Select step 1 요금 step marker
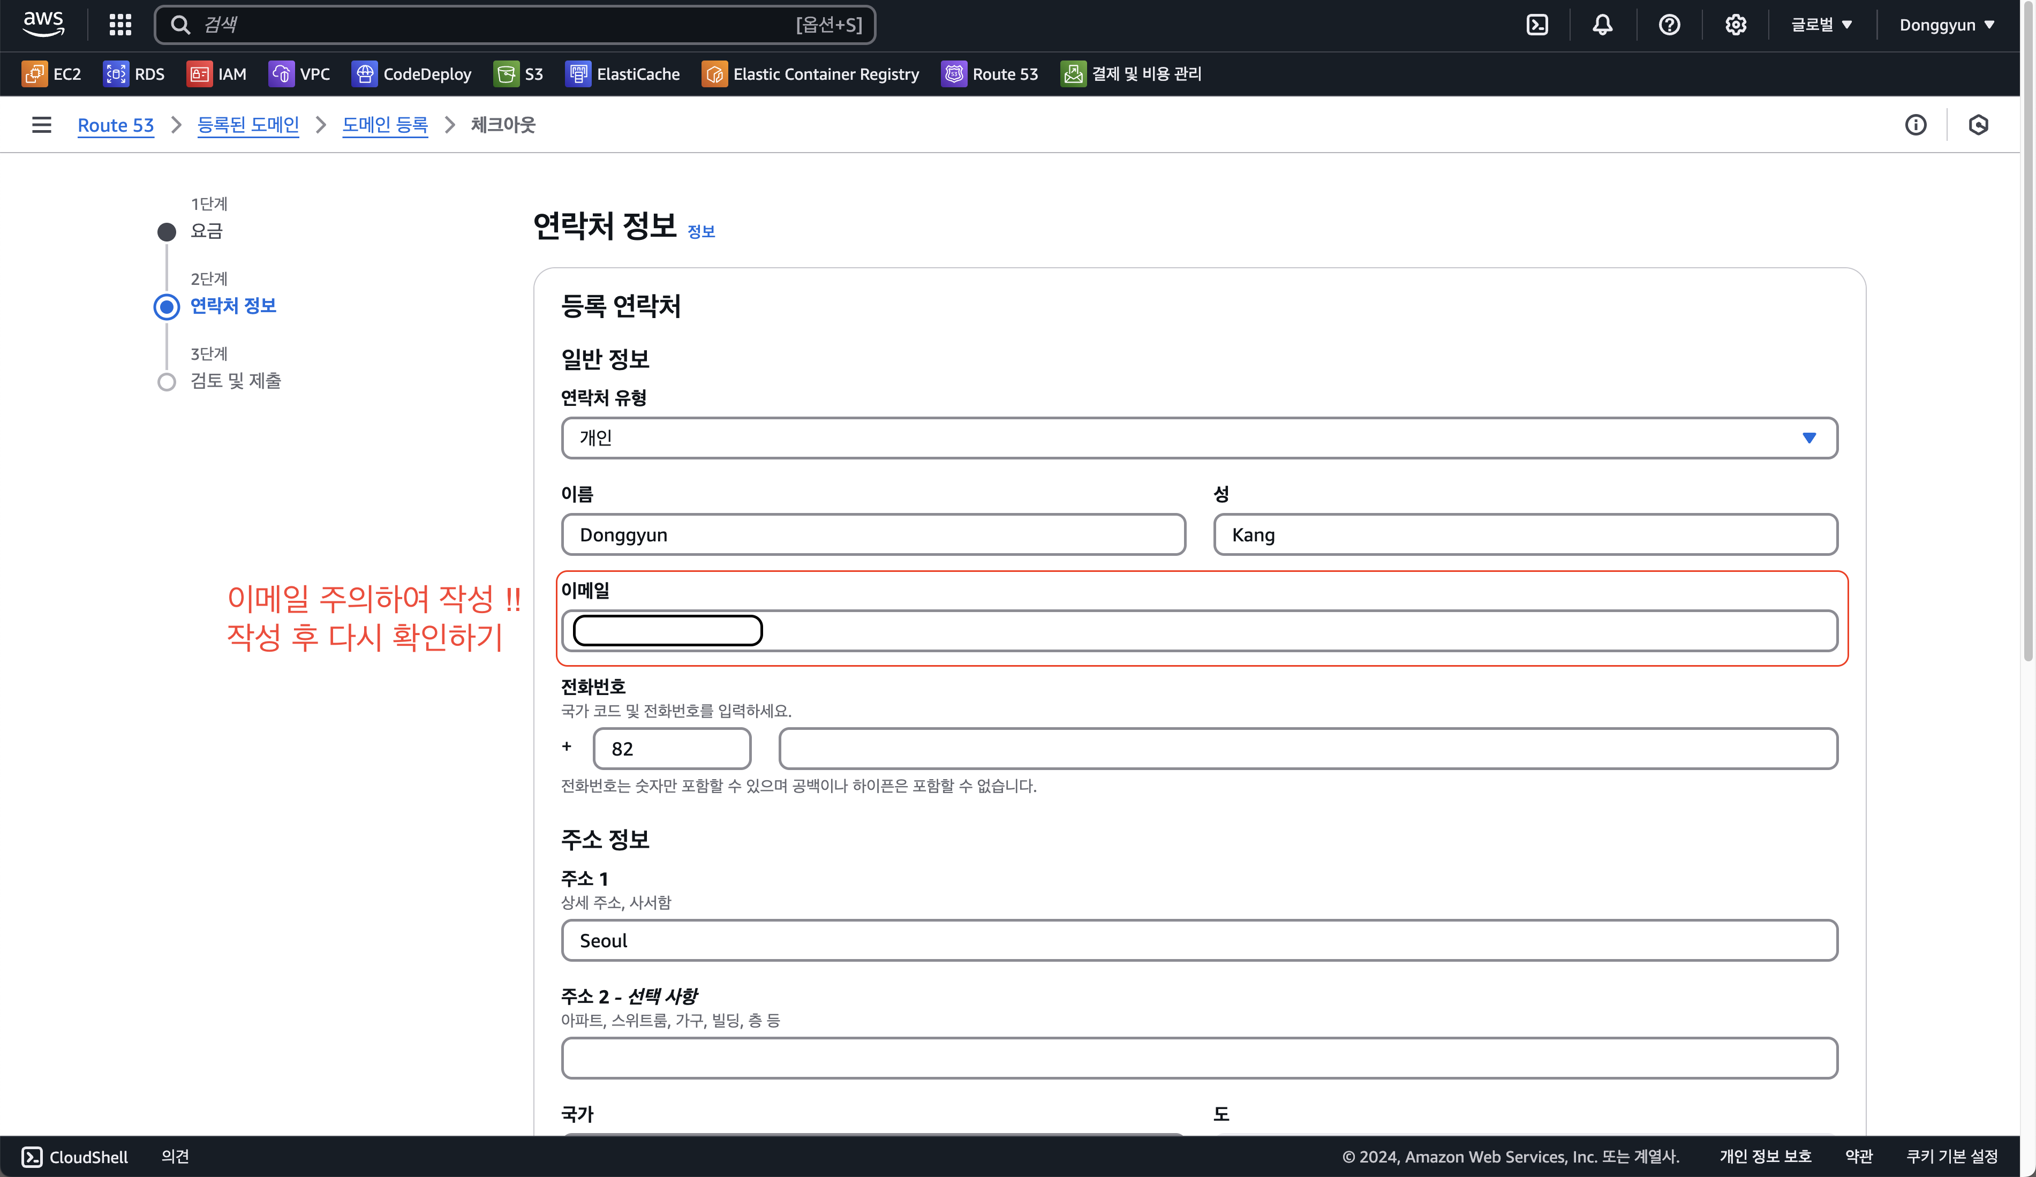The image size is (2036, 1177). 167,232
